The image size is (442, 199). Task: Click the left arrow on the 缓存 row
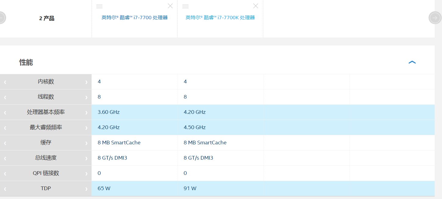point(5,143)
